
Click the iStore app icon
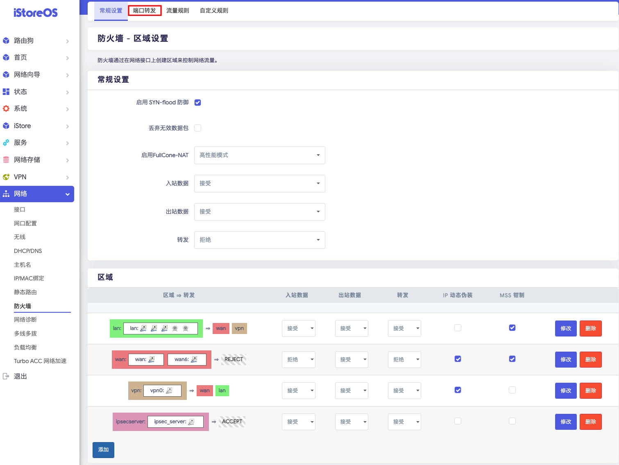pyautogui.click(x=6, y=126)
